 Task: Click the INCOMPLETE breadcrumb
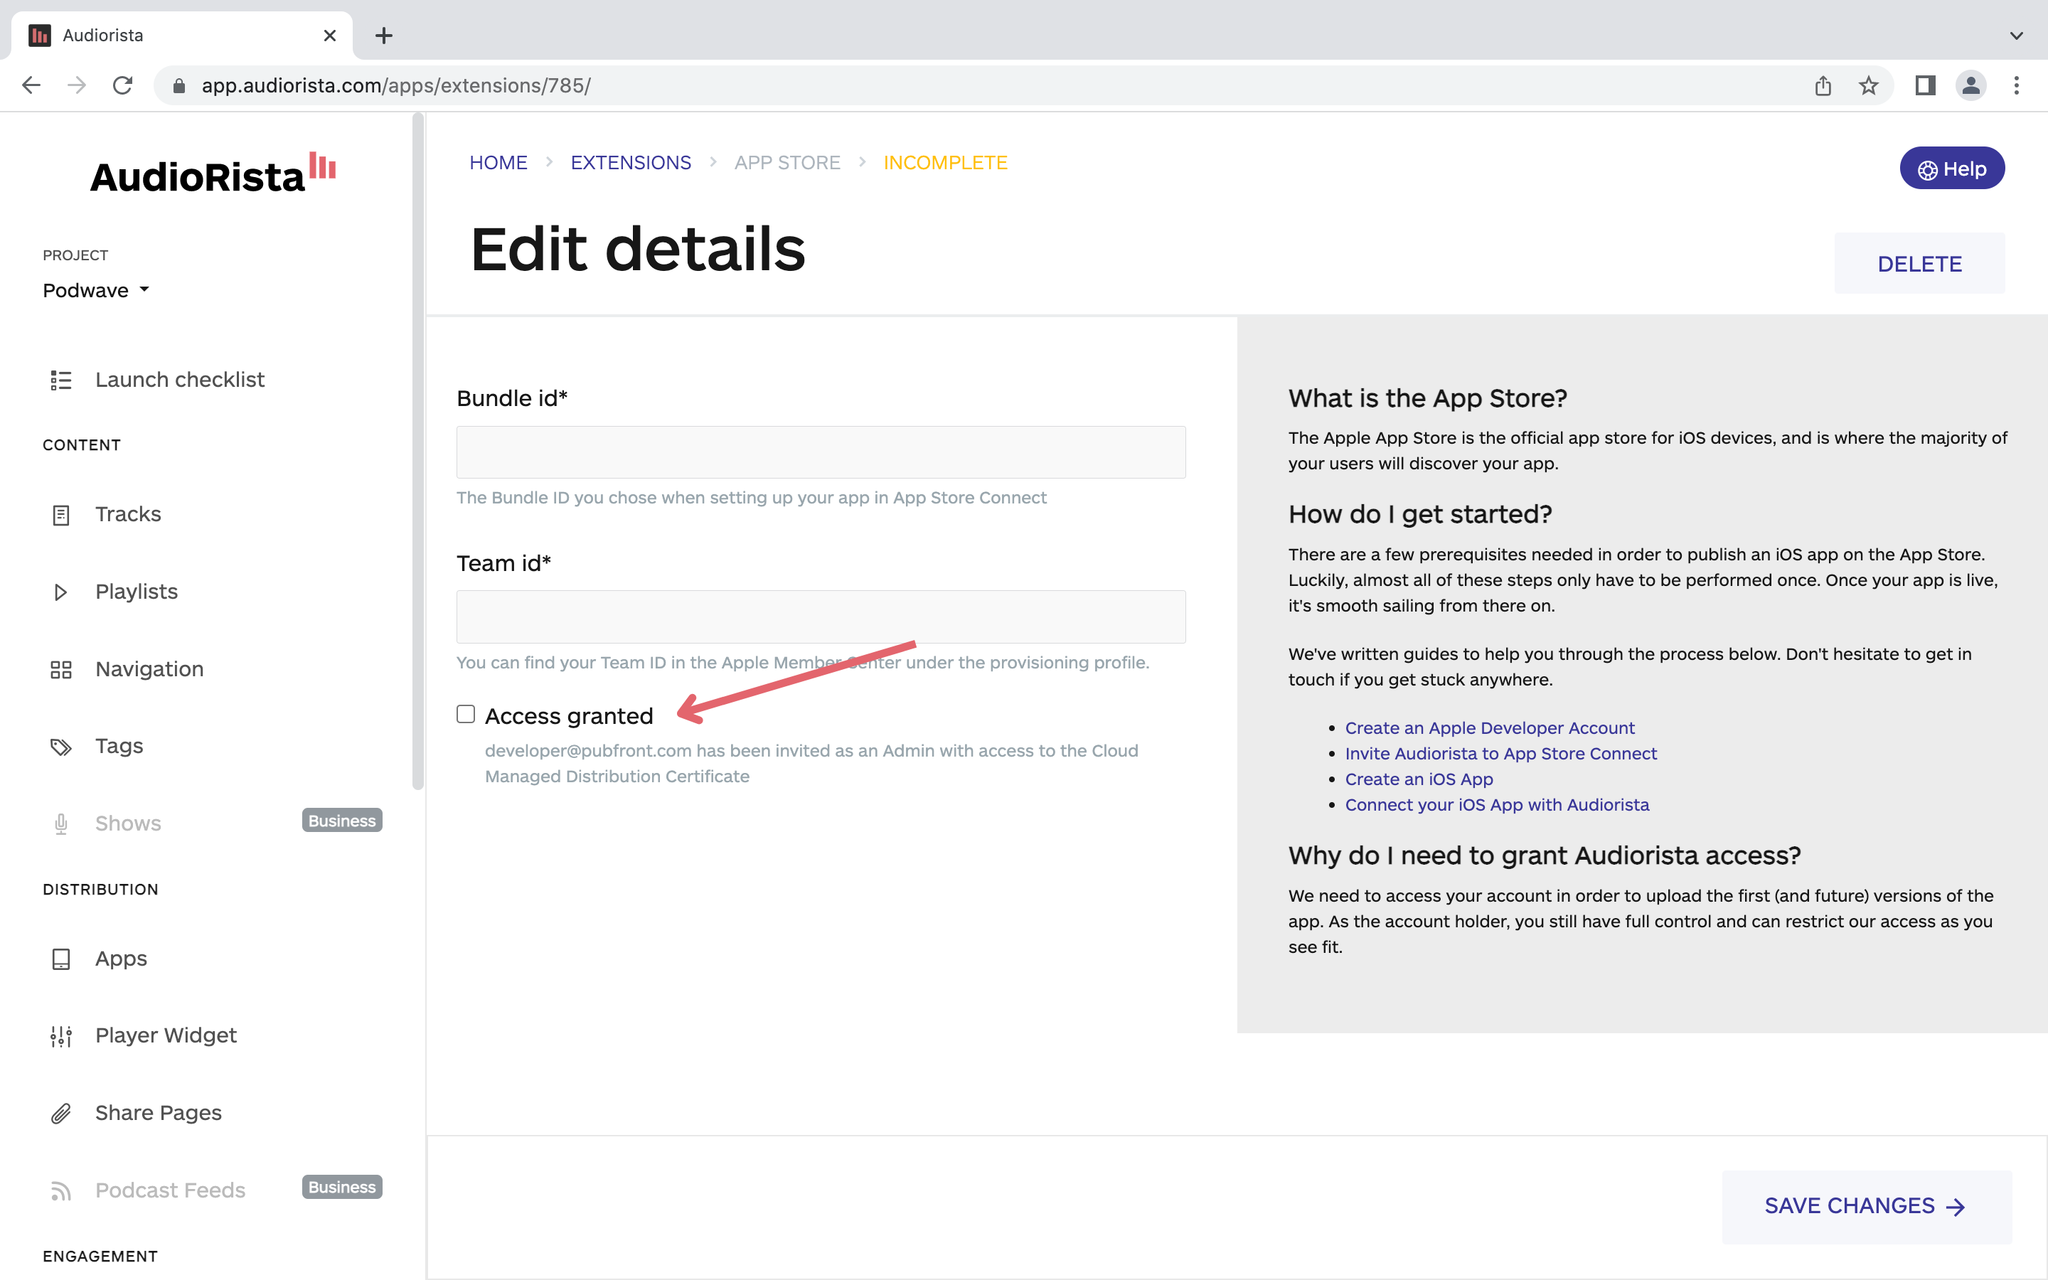[945, 163]
